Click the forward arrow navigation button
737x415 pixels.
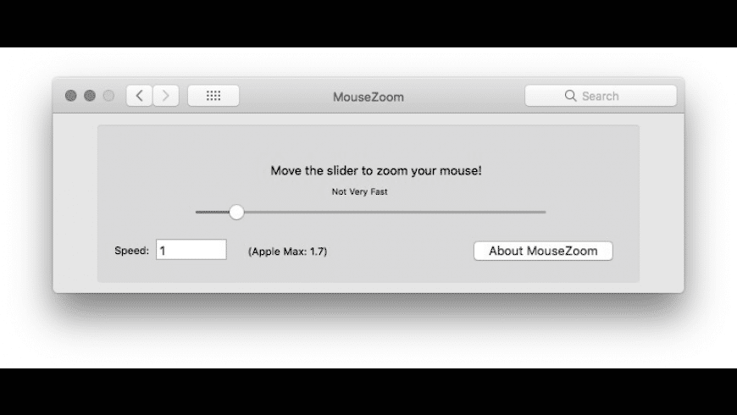point(166,96)
